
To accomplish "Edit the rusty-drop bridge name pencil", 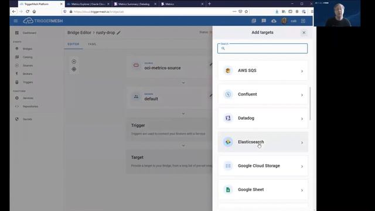I will point(118,33).
